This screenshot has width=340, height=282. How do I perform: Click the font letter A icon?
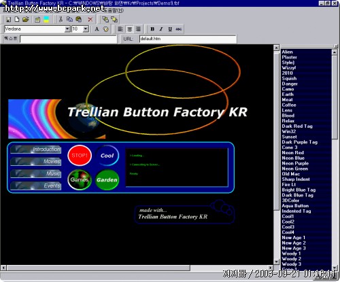(97, 29)
